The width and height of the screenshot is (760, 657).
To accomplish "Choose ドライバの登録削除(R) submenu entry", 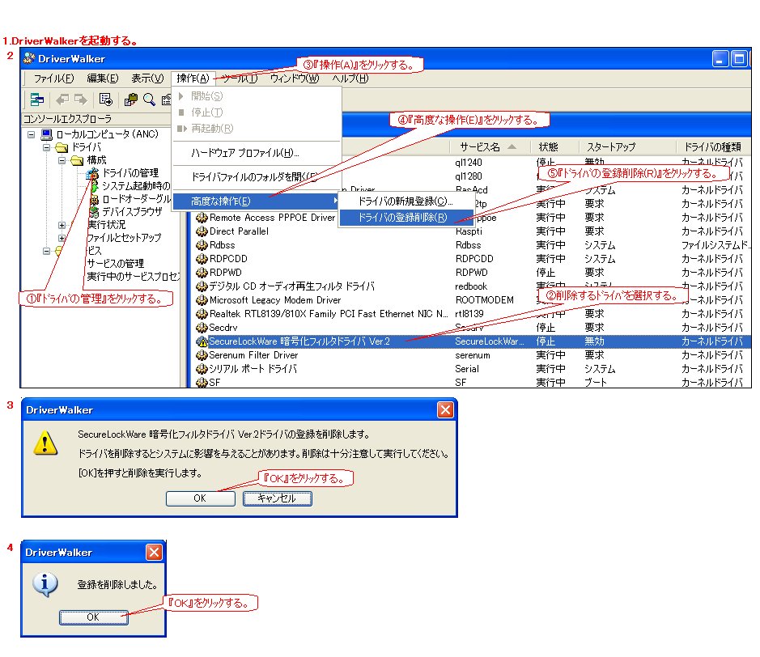I will 405,218.
